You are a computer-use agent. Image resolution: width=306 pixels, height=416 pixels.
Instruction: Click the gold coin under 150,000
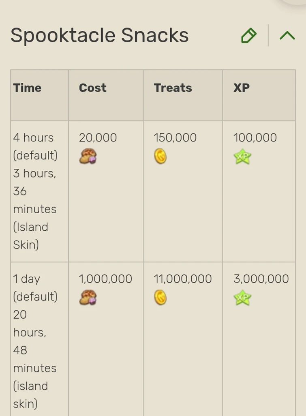(x=160, y=157)
